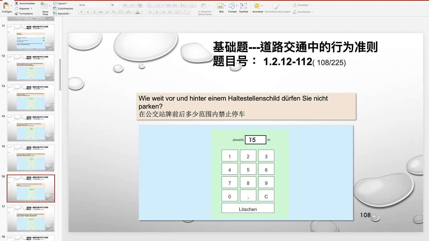Click the slide panel vertical scrollbar

[60, 74]
